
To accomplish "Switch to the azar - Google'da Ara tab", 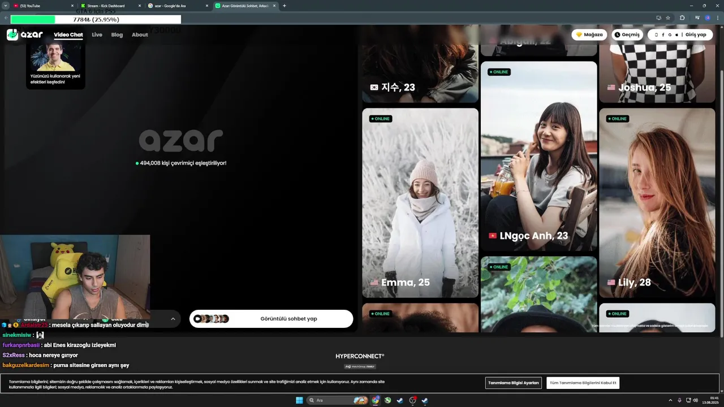I will point(178,6).
